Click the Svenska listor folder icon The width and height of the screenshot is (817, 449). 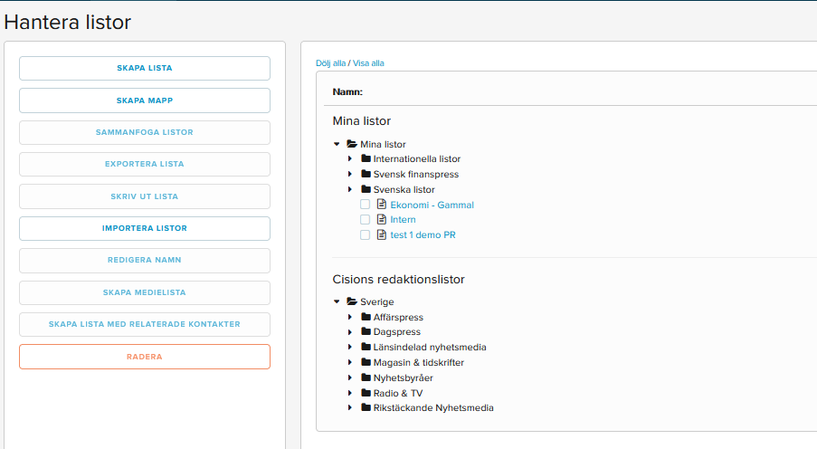coord(366,189)
